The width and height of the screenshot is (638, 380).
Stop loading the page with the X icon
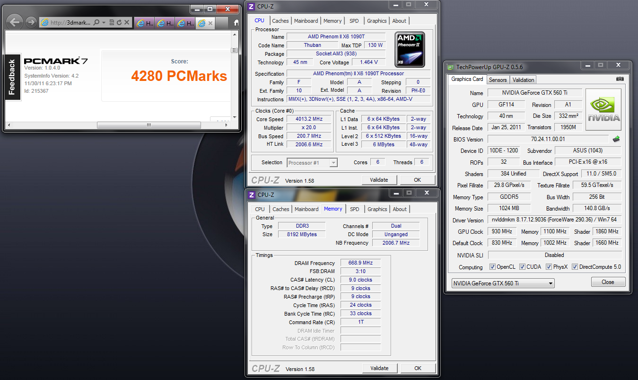point(127,22)
